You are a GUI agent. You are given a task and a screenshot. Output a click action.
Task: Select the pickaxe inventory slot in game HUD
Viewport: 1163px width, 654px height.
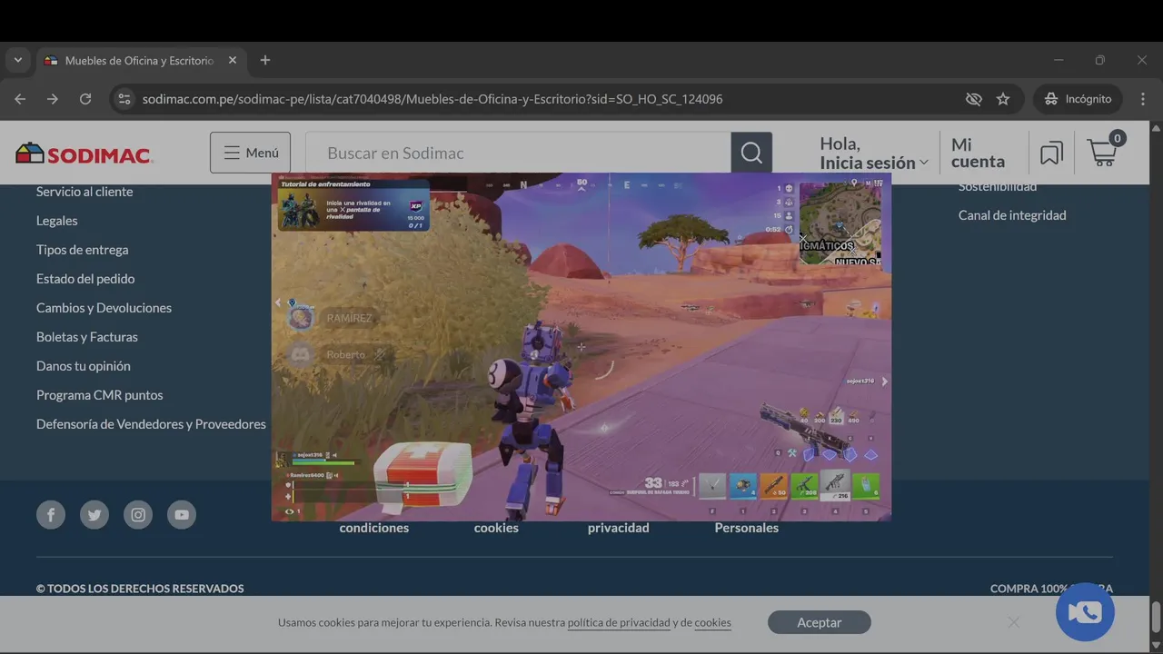[x=712, y=486]
